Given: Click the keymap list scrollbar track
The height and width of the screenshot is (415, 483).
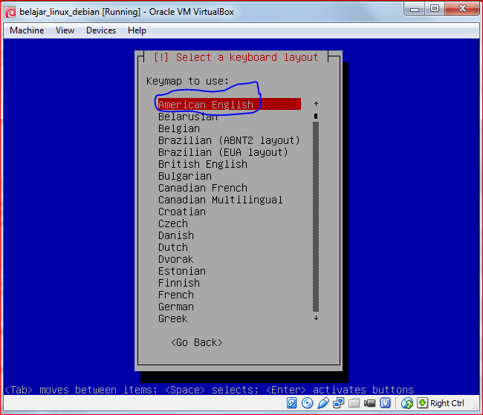Looking at the screenshot, I should click(x=316, y=217).
